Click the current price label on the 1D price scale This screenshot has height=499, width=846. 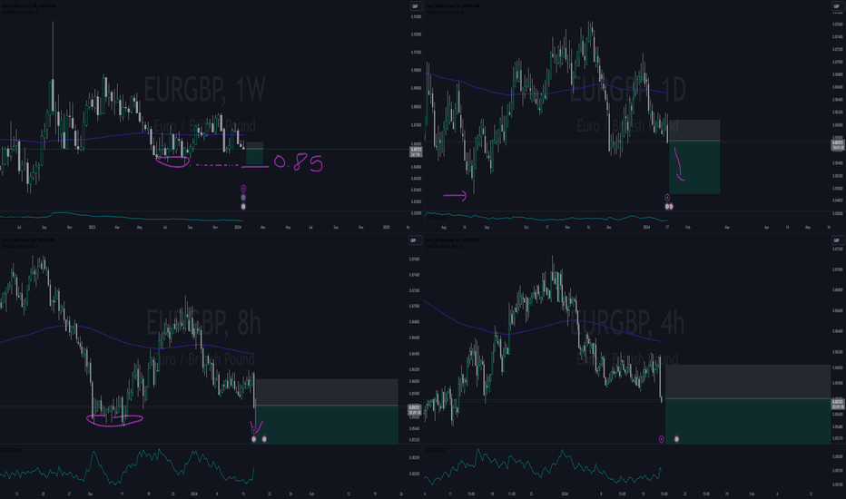[x=838, y=144]
